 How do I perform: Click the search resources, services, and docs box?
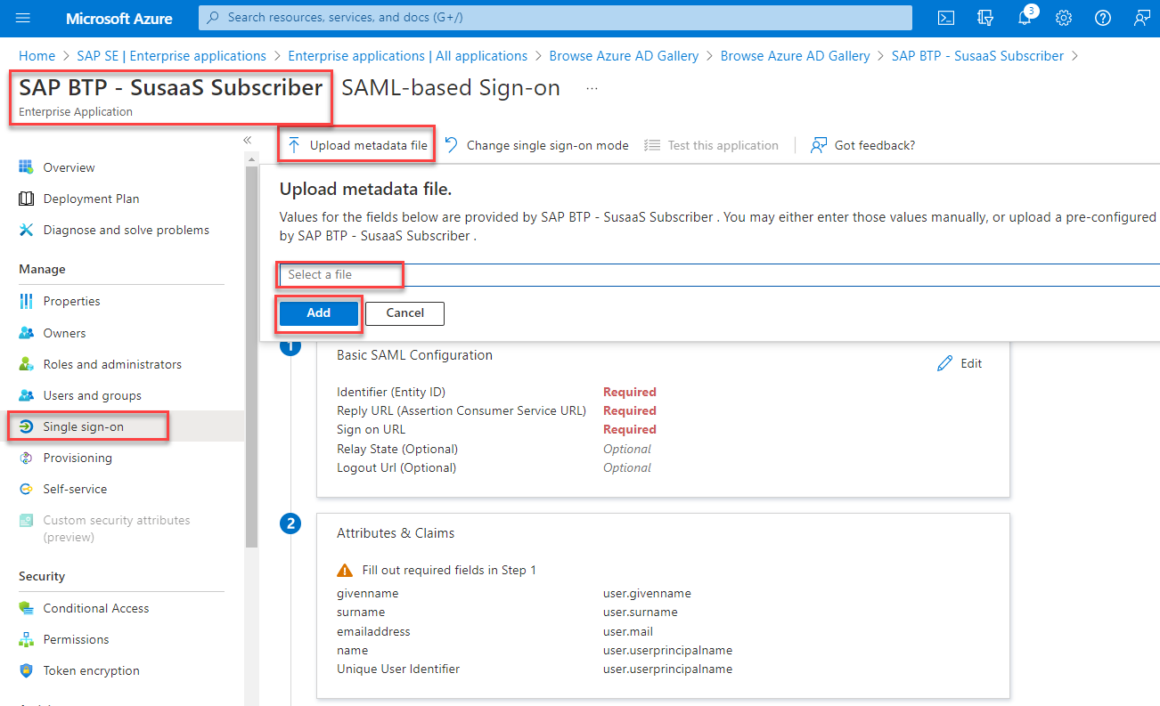coord(555,18)
